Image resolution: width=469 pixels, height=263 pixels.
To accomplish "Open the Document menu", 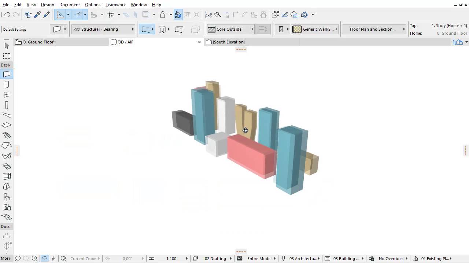I will coord(69,5).
